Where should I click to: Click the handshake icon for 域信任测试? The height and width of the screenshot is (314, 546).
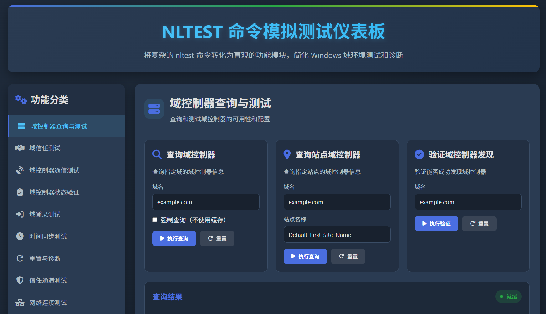pos(20,148)
